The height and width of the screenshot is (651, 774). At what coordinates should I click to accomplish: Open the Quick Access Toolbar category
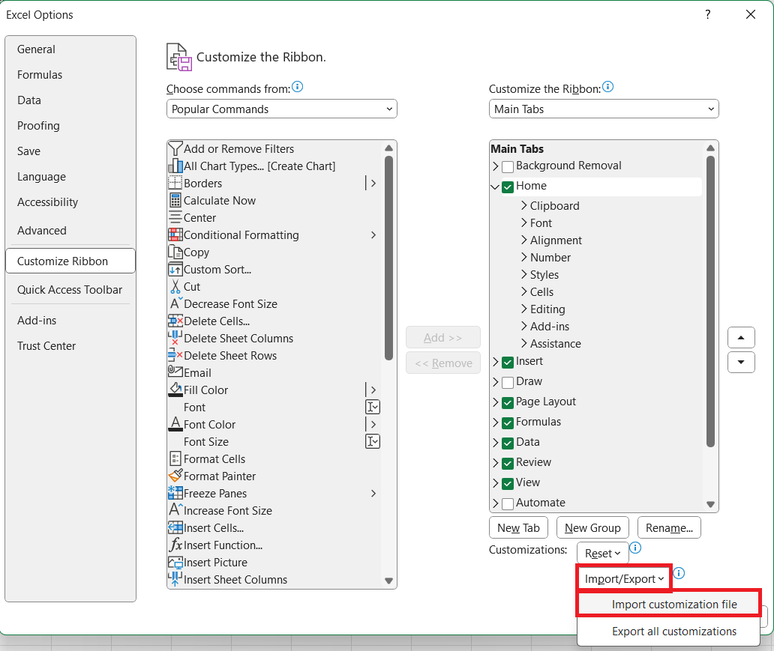click(x=70, y=289)
